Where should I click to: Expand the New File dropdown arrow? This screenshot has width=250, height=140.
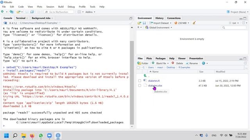pos(7,12)
